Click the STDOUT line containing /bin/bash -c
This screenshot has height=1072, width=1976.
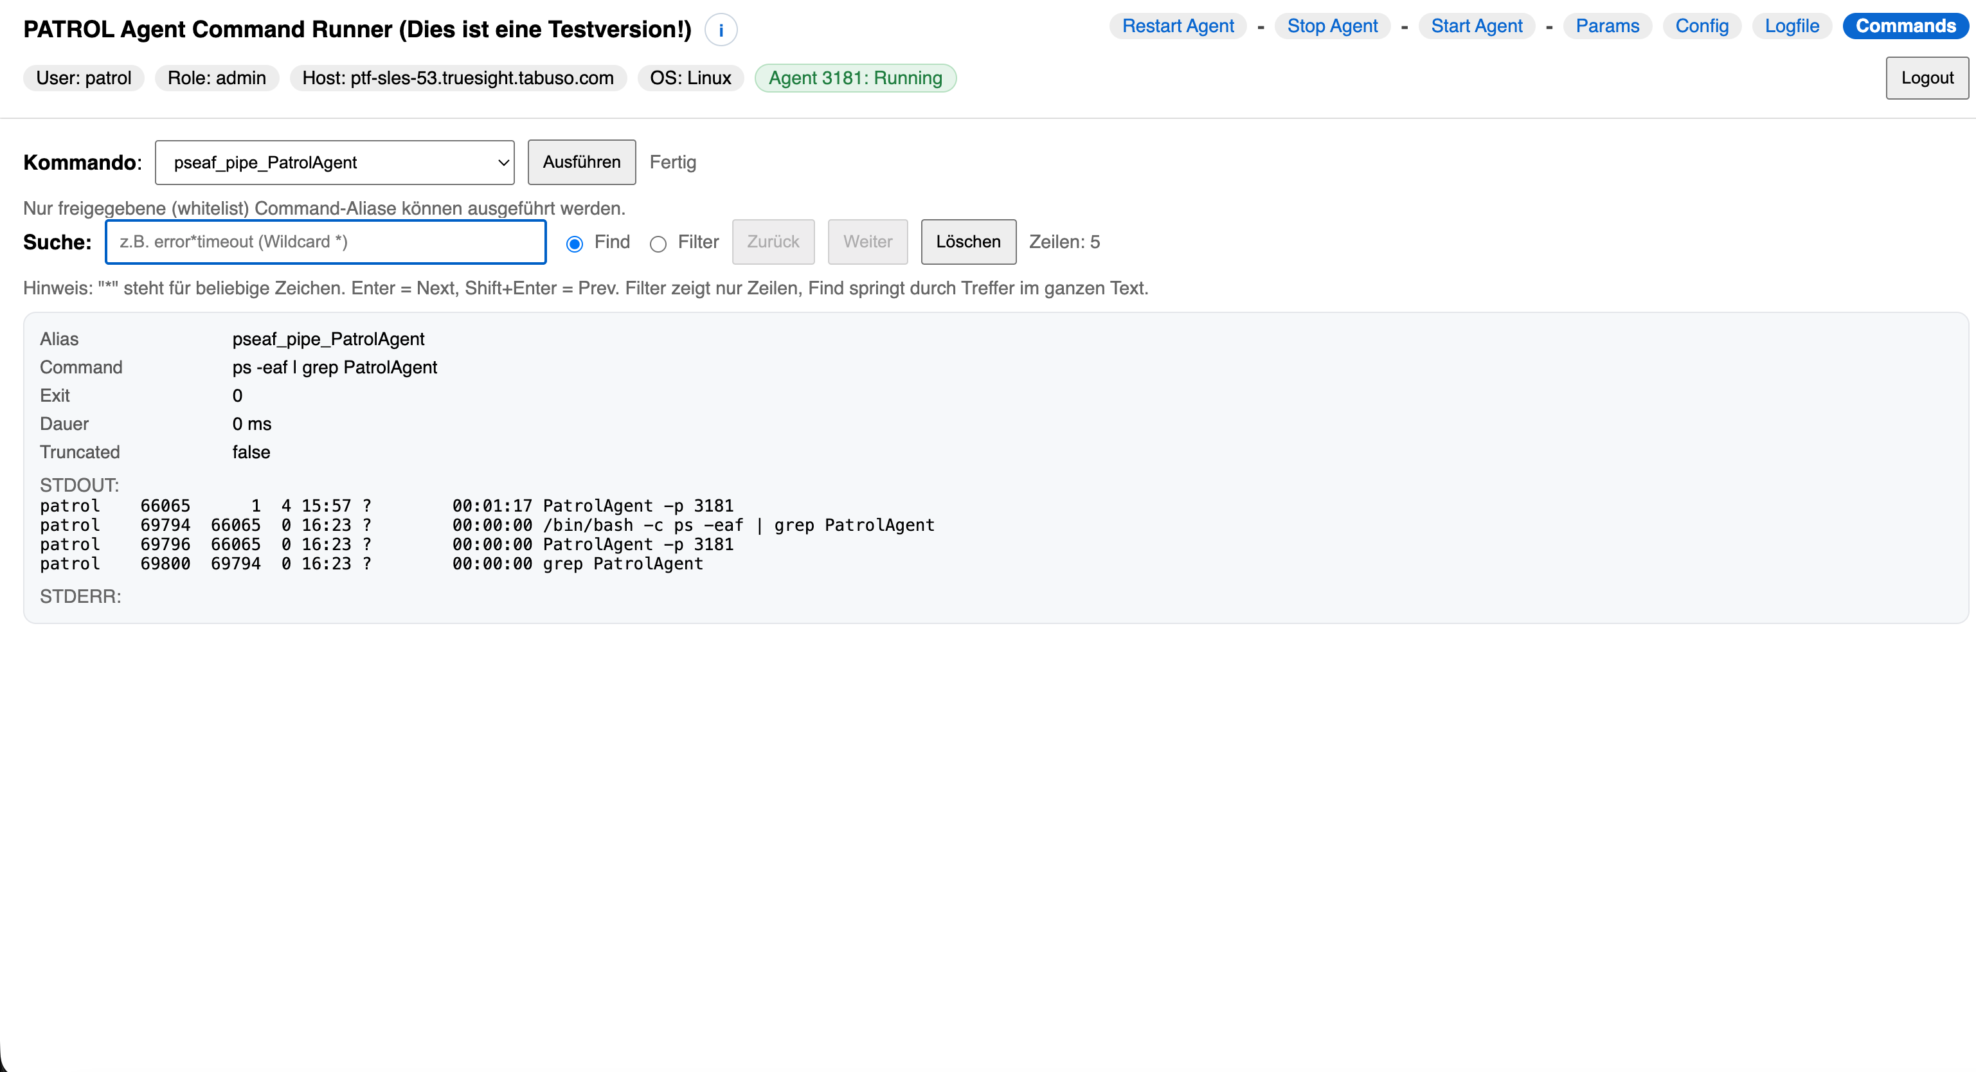[487, 525]
